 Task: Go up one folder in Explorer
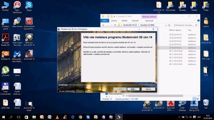(x=115, y=25)
